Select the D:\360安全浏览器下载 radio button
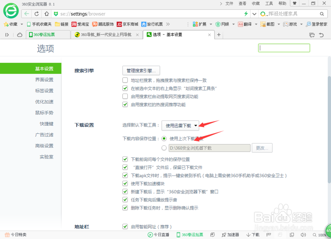 pos(164,148)
